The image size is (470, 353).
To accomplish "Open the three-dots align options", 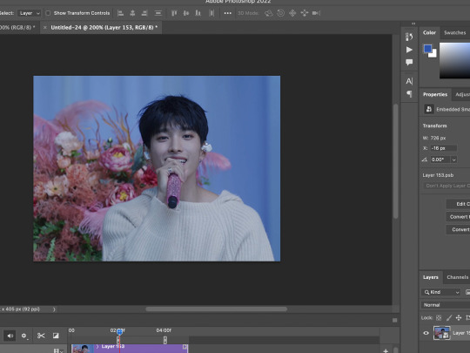I will coord(228,13).
